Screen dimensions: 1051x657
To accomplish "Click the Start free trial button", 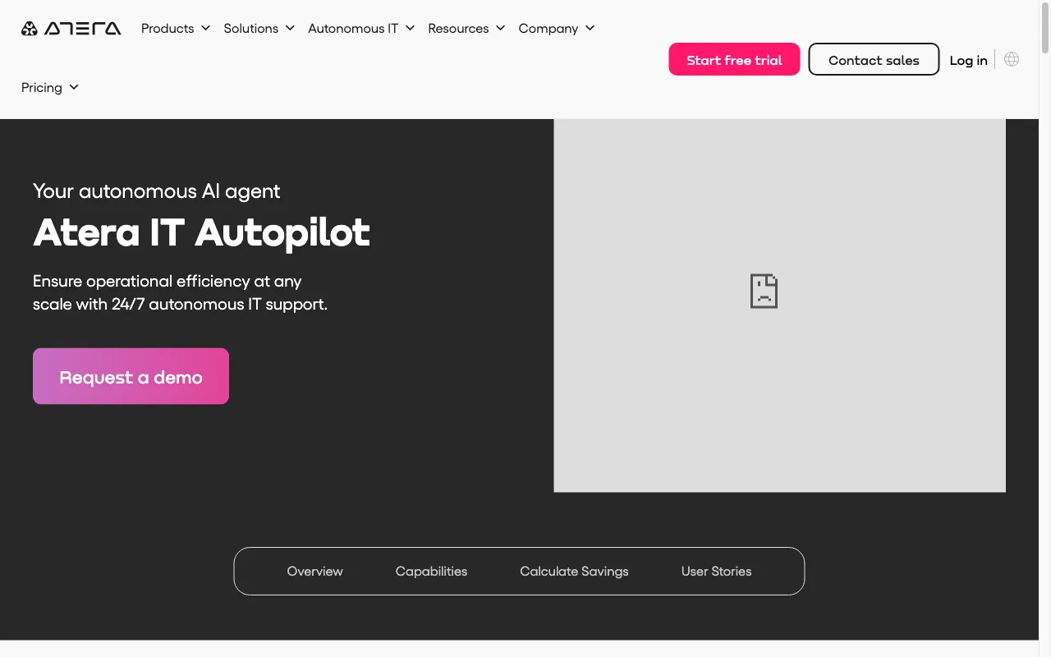I will click(x=734, y=59).
